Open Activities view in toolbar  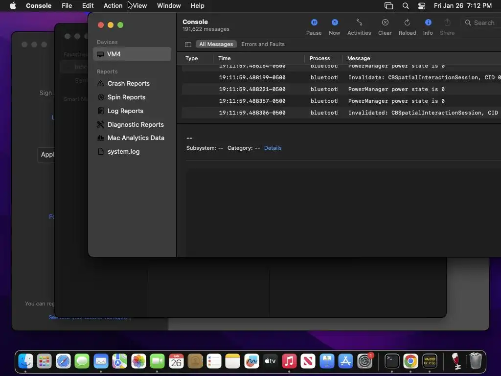click(359, 27)
